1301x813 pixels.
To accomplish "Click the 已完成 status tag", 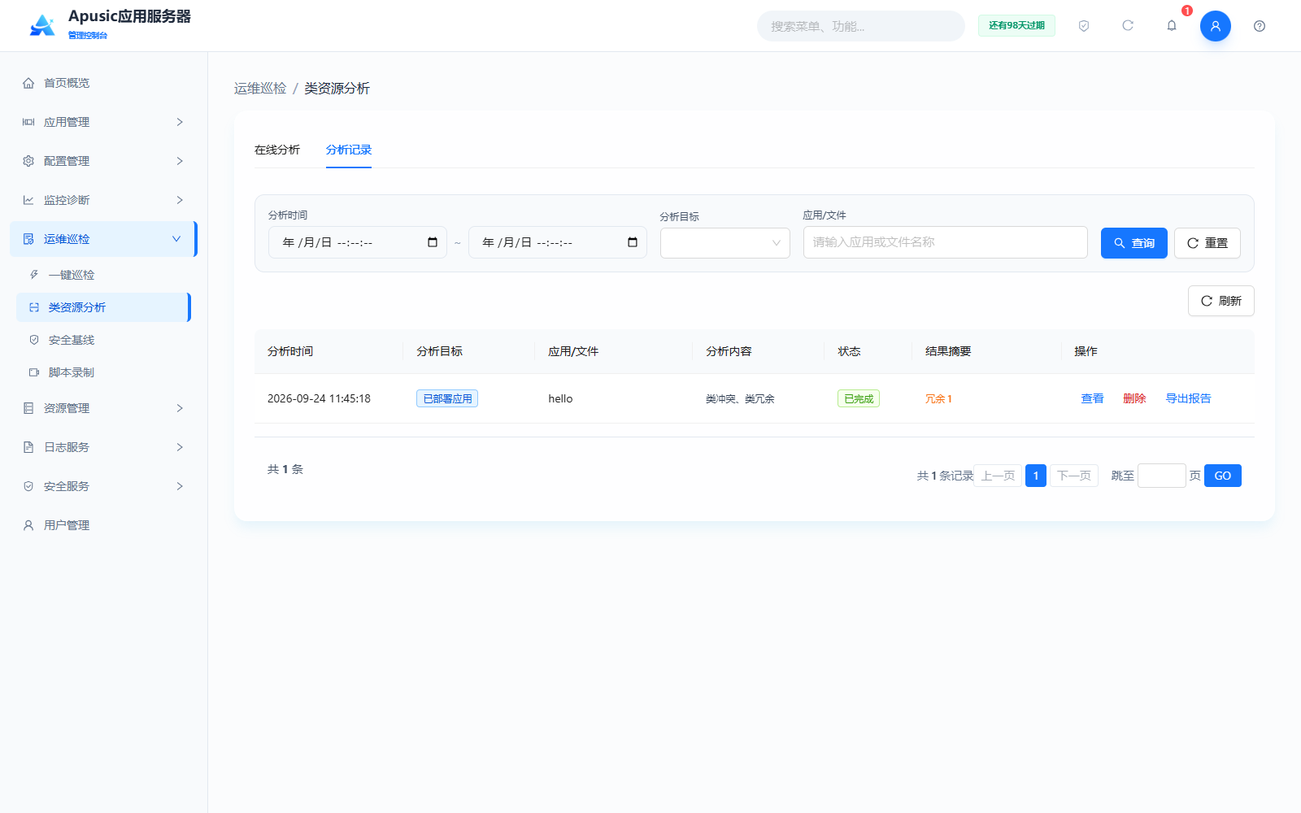I will pyautogui.click(x=859, y=398).
